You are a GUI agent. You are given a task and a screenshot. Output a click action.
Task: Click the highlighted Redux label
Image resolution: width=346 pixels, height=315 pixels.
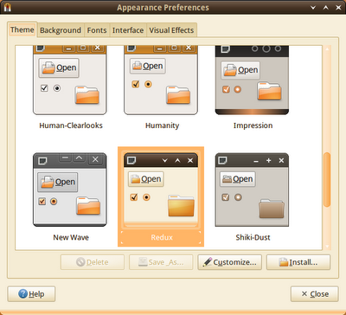(x=162, y=237)
